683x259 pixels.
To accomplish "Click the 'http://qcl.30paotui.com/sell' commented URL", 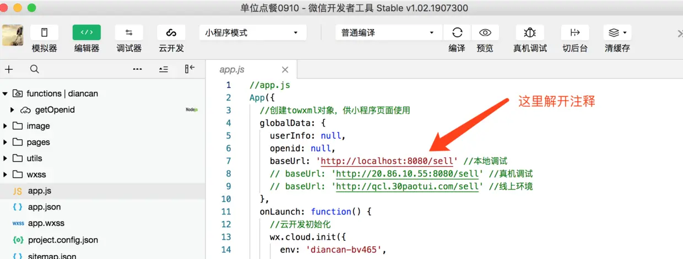I will tap(408, 186).
